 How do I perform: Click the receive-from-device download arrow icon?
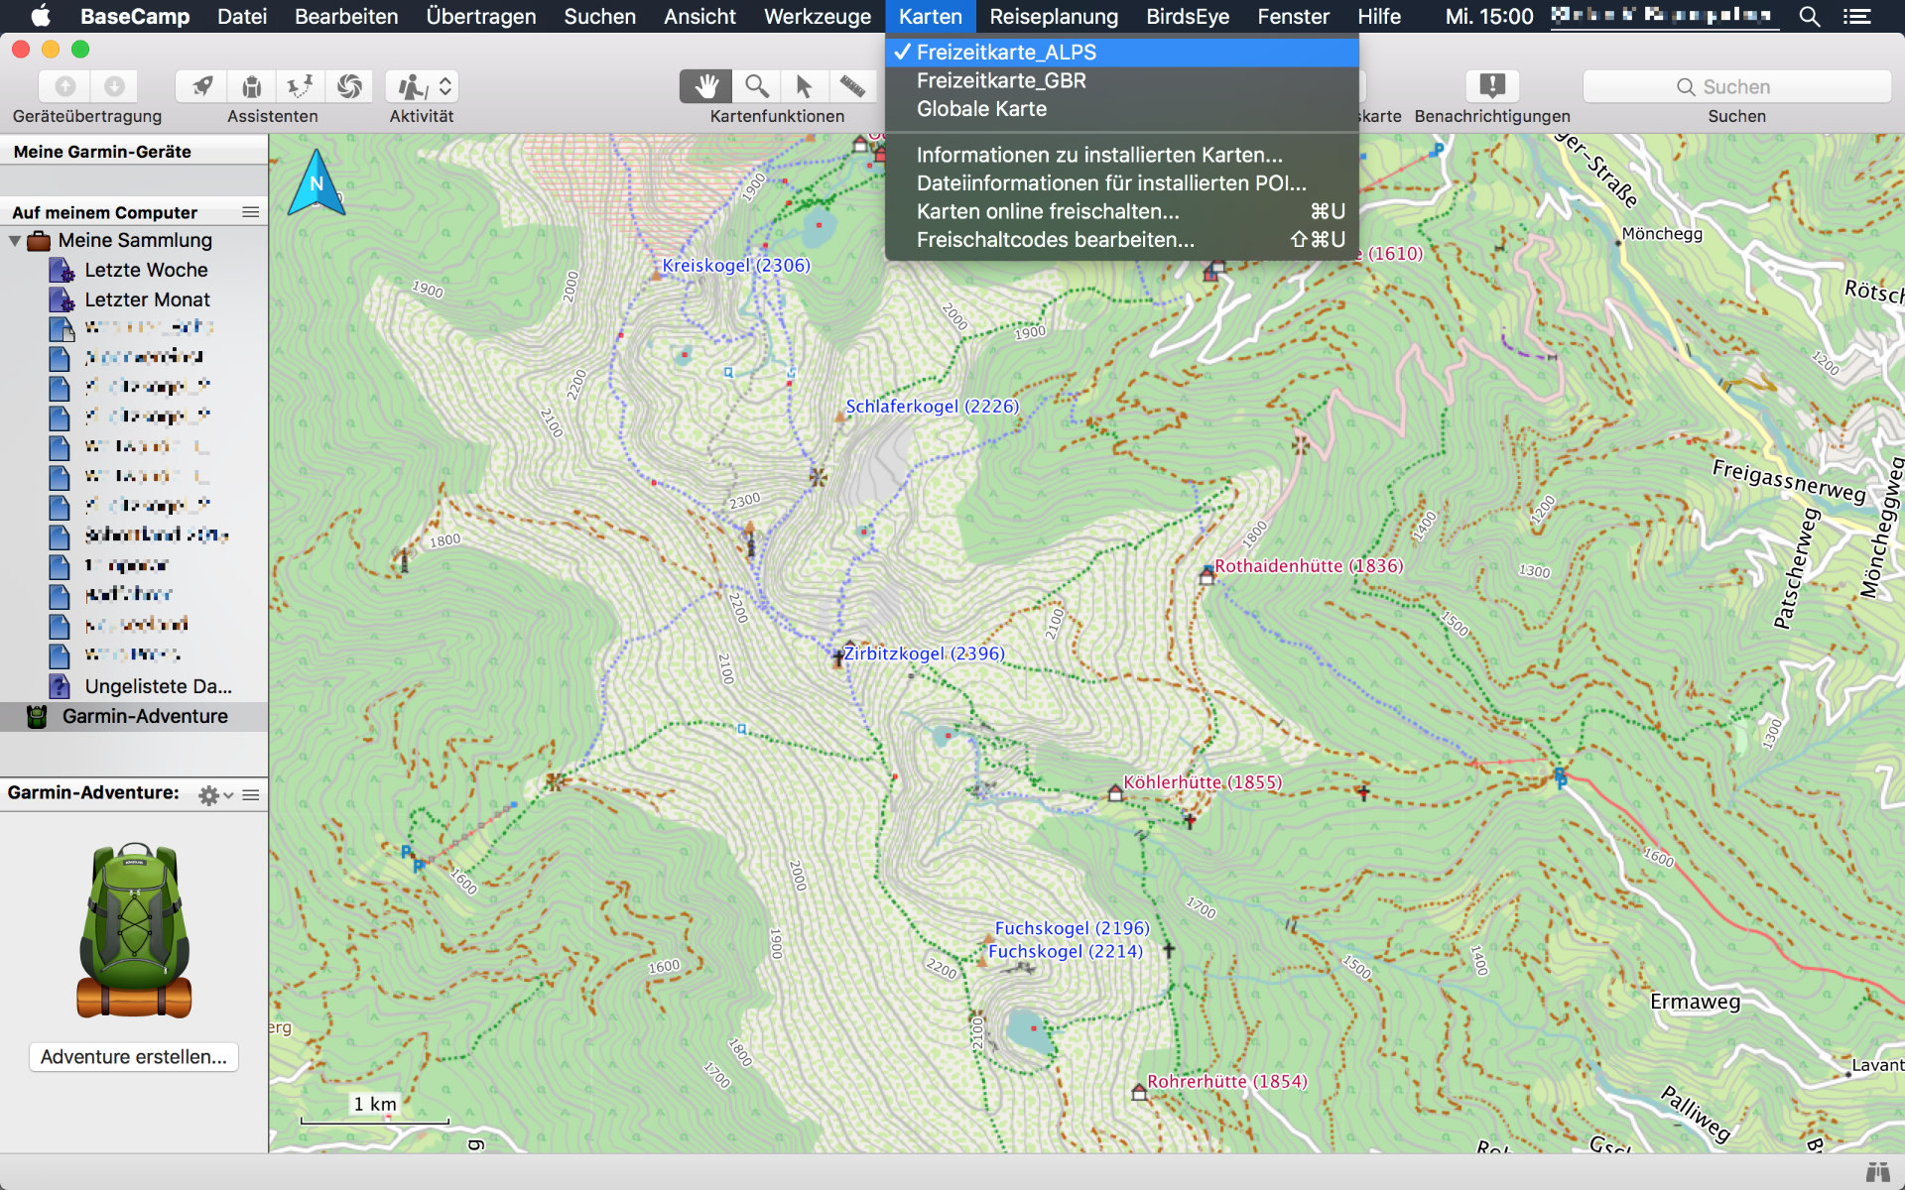tap(114, 86)
